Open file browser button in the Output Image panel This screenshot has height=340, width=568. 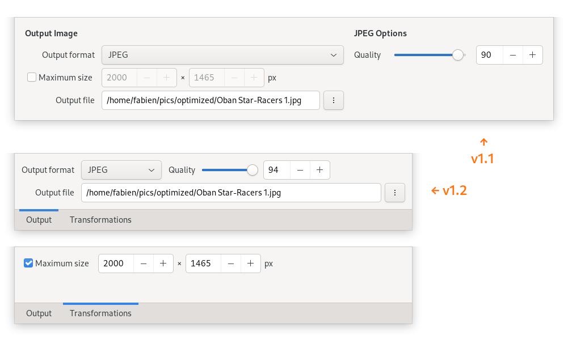[334, 100]
